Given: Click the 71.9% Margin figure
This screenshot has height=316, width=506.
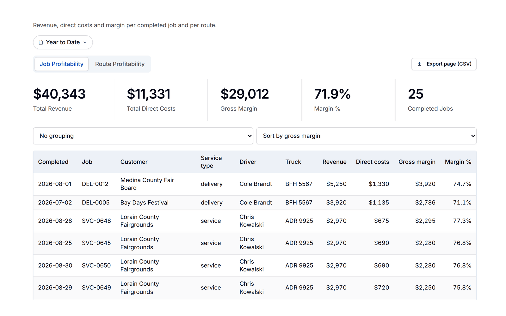Looking at the screenshot, I should [x=332, y=94].
